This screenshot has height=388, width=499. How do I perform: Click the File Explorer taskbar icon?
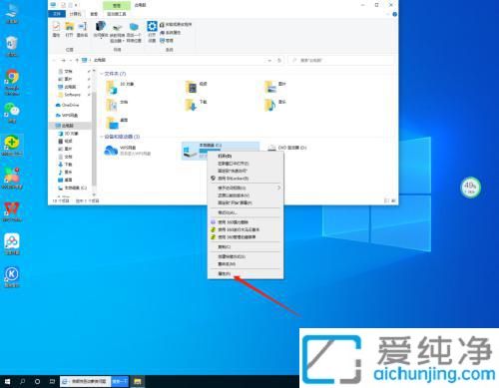138,381
